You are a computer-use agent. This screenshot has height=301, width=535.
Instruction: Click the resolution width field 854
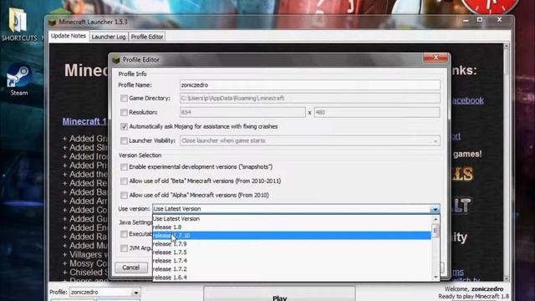pyautogui.click(x=242, y=112)
